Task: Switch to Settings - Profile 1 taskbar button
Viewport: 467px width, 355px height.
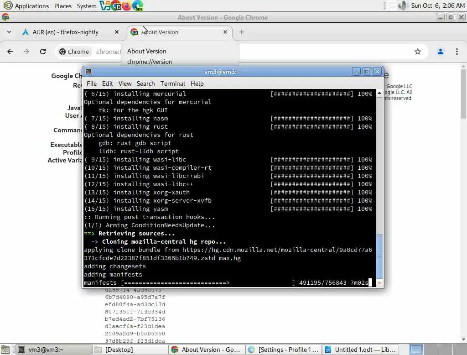Action: pos(284,350)
